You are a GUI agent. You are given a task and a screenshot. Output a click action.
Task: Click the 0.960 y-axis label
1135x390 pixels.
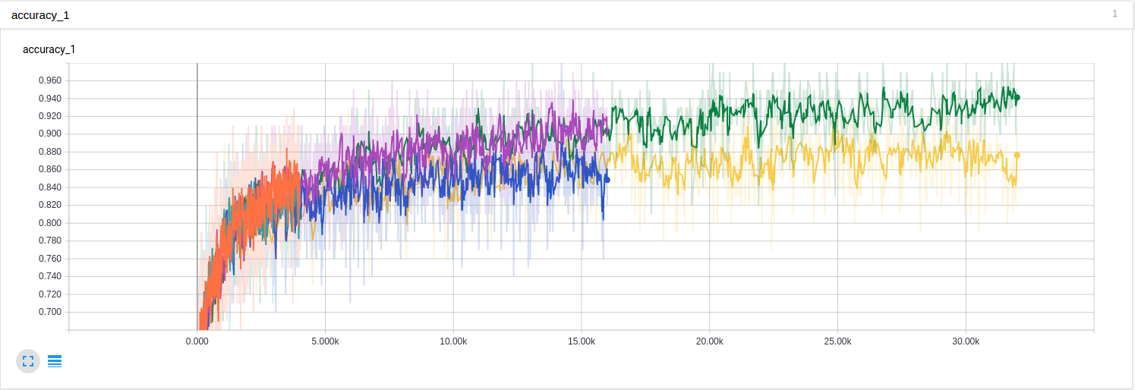[x=49, y=80]
